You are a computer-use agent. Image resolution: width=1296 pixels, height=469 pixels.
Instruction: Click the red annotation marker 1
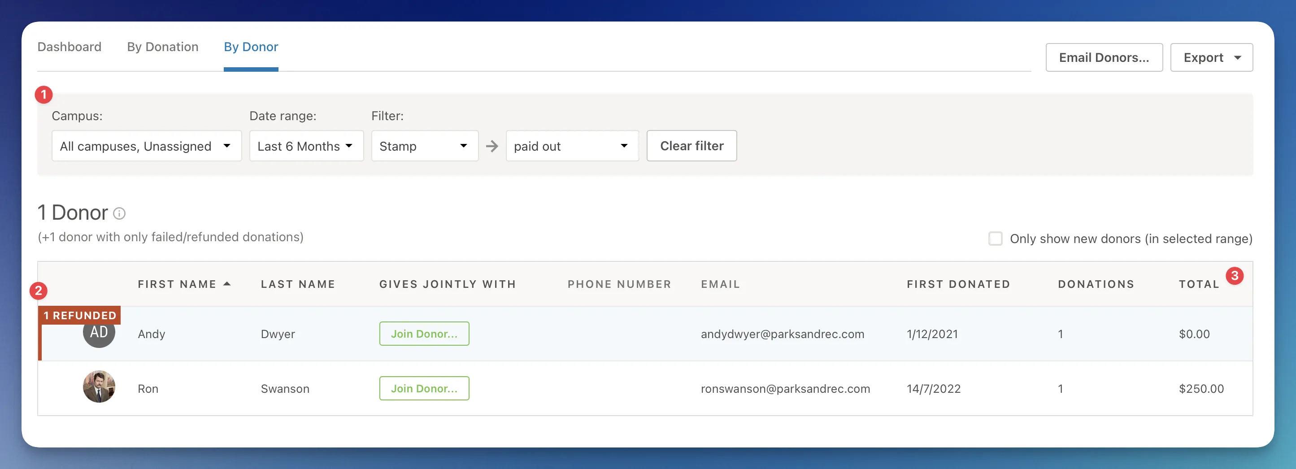(x=44, y=95)
